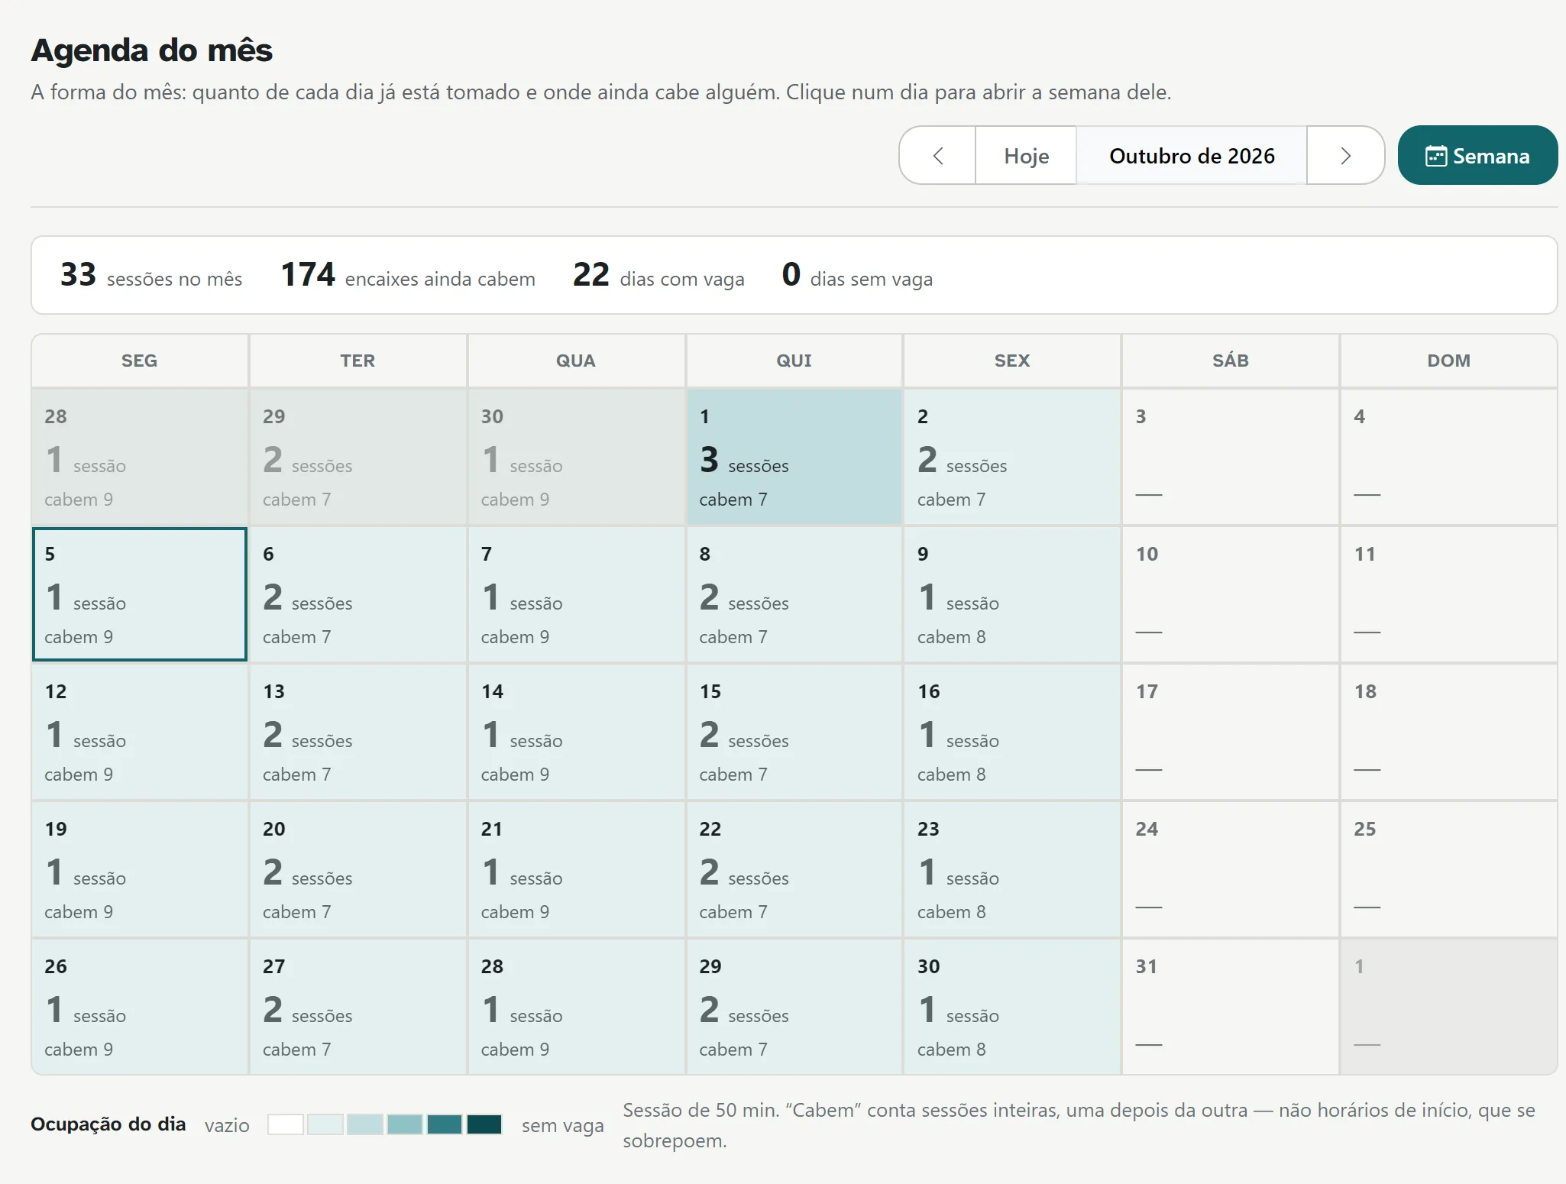Viewport: 1566px width, 1184px height.
Task: Click the Agenda do mês heading
Action: pos(151,50)
